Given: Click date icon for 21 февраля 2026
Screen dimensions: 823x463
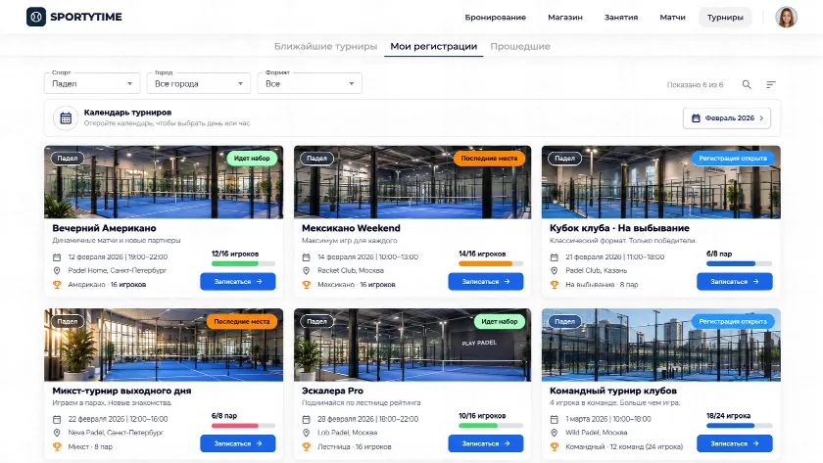Looking at the screenshot, I should (x=554, y=256).
